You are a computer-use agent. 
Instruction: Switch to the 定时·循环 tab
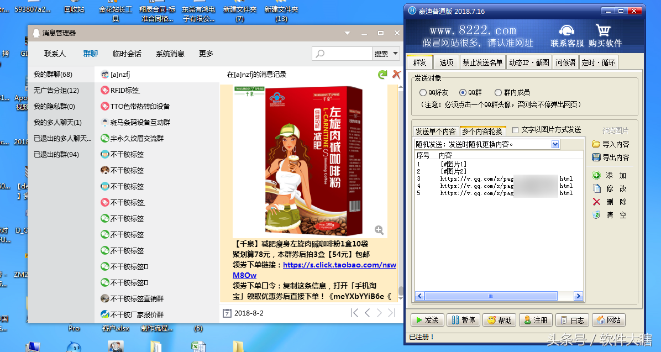click(598, 62)
